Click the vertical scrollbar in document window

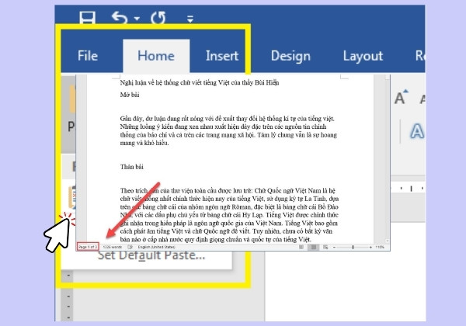[388, 159]
